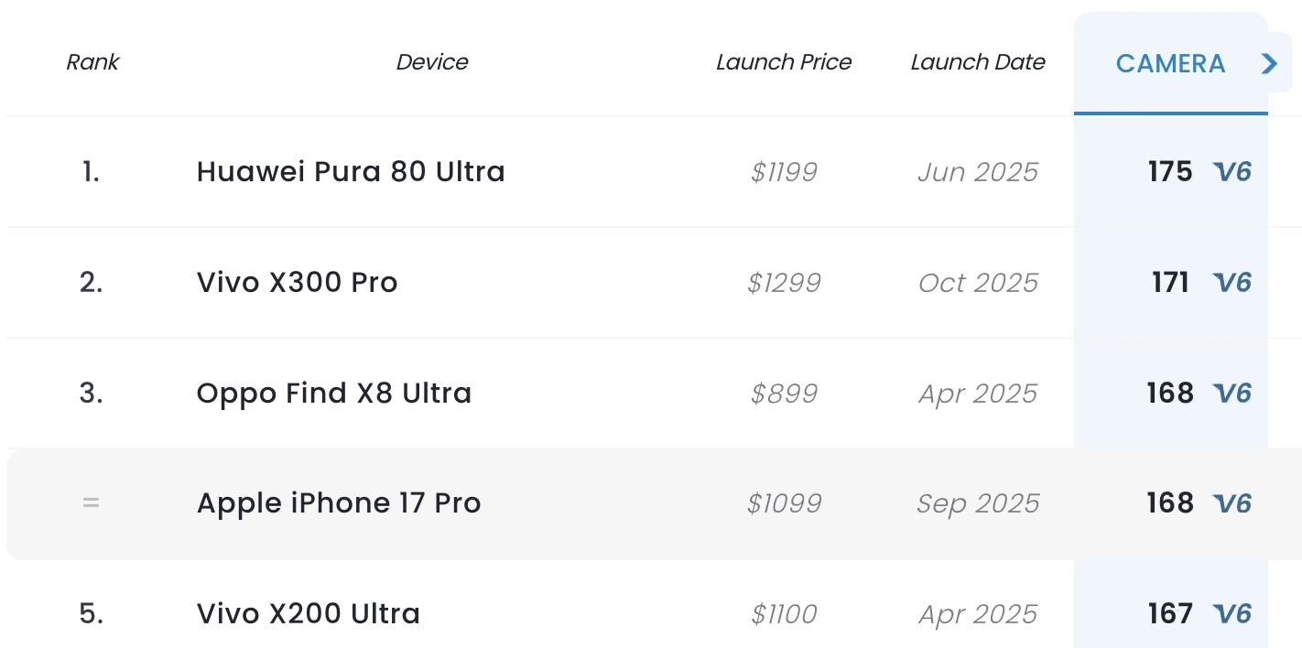The height and width of the screenshot is (648, 1302).
Task: Open the Huawei Pura 80 Ultra link
Action: (x=351, y=172)
